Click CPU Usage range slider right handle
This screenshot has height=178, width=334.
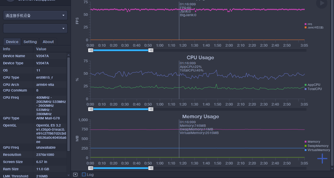pyautogui.click(x=151, y=109)
